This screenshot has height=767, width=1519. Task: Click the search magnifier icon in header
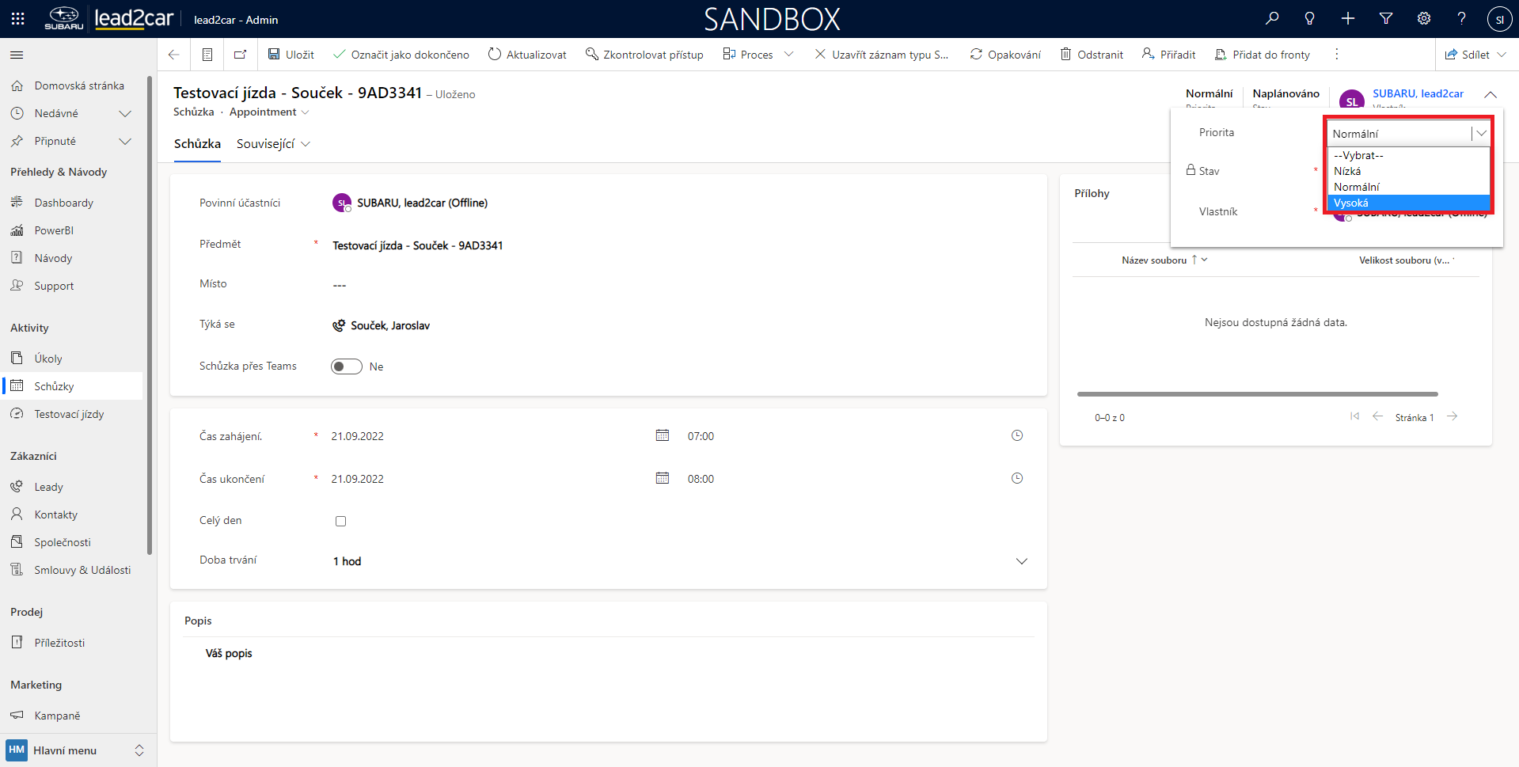point(1272,18)
